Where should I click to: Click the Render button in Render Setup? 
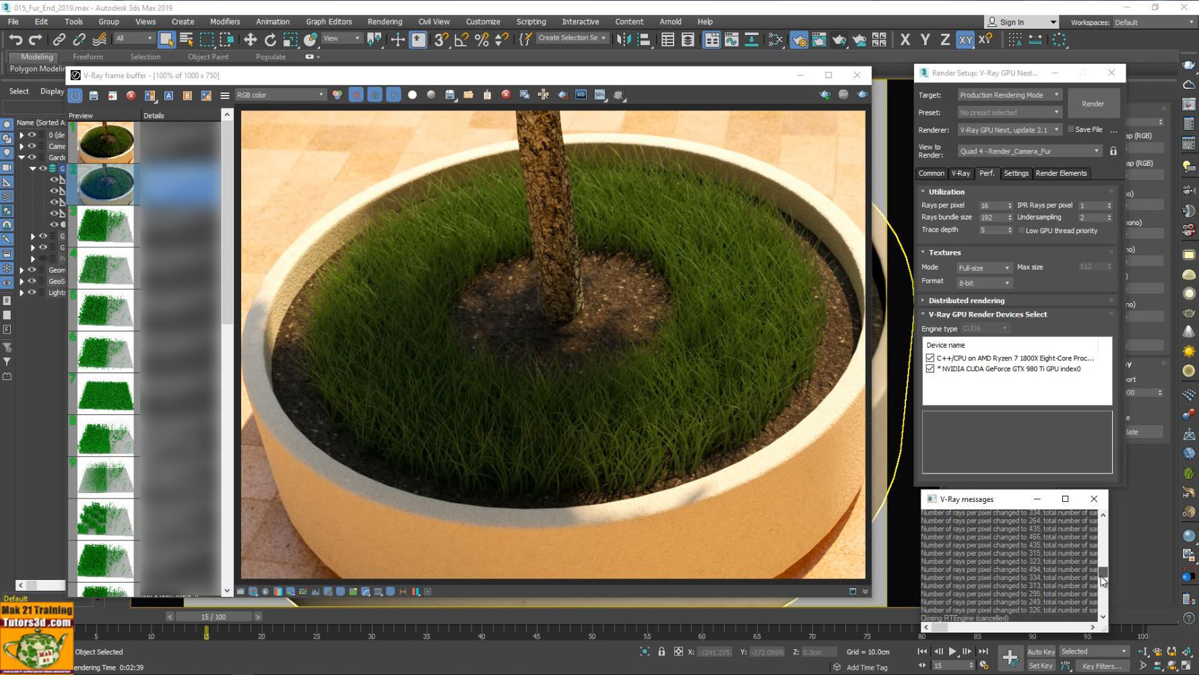click(1093, 104)
